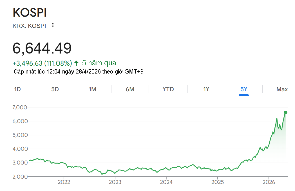Click the green upward arrow indicator
Viewport: 295px width, 191px height.
click(76, 63)
